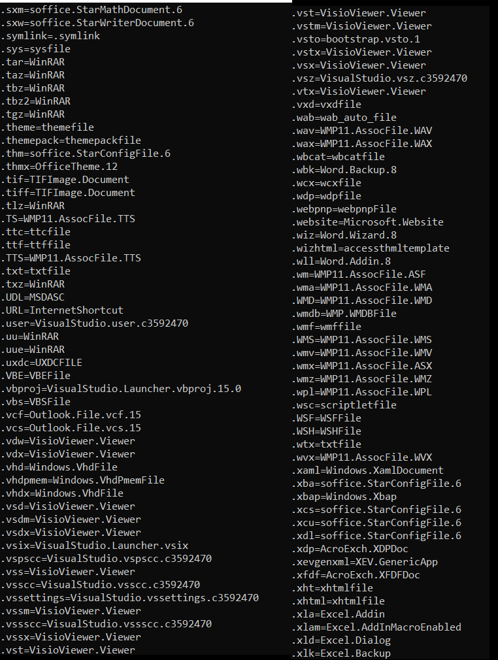Select the .vssettings=VisualStudio.vssettings.c3592470 line
498x660 pixels.
tap(129, 598)
